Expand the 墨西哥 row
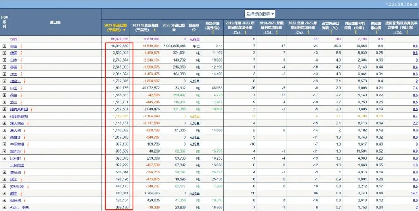This screenshot has width=419, height=211. [4, 151]
